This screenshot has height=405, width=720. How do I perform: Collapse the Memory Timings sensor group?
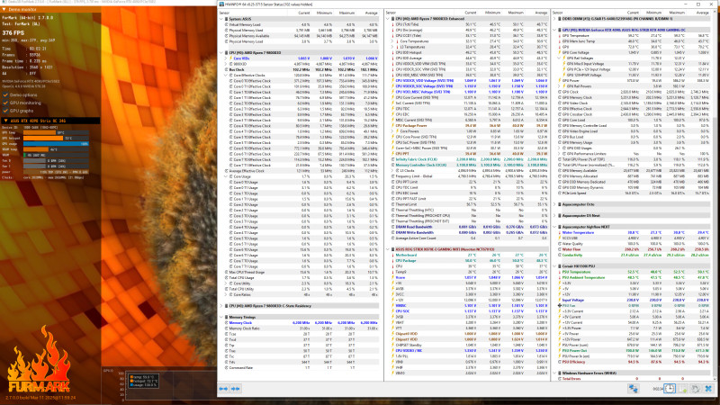click(x=221, y=318)
